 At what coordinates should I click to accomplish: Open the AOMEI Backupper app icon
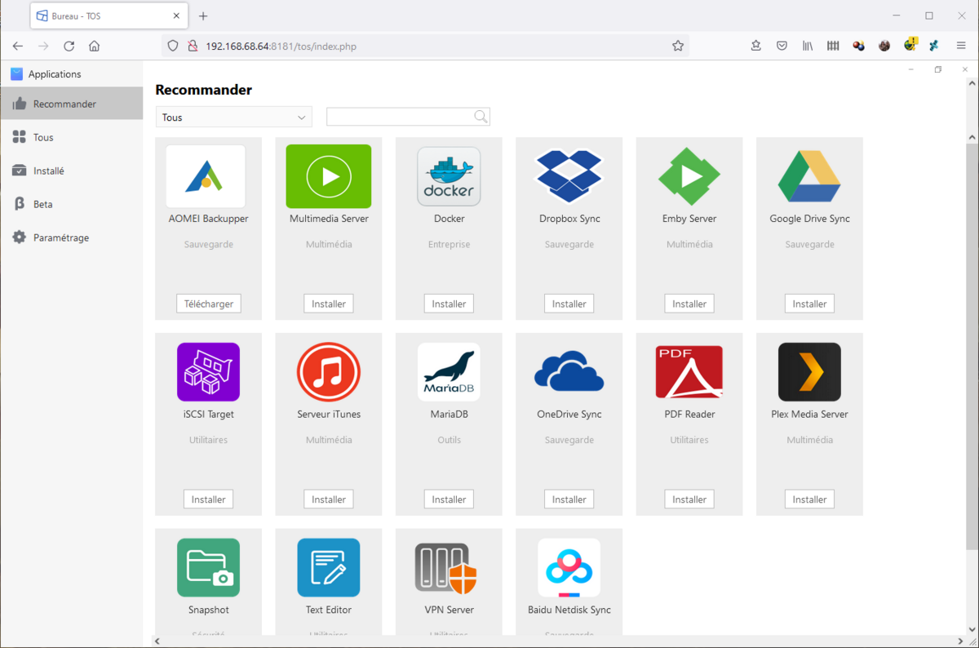pos(206,176)
